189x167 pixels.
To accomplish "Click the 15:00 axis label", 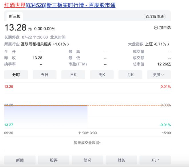I will pyautogui.click(x=166, y=133).
